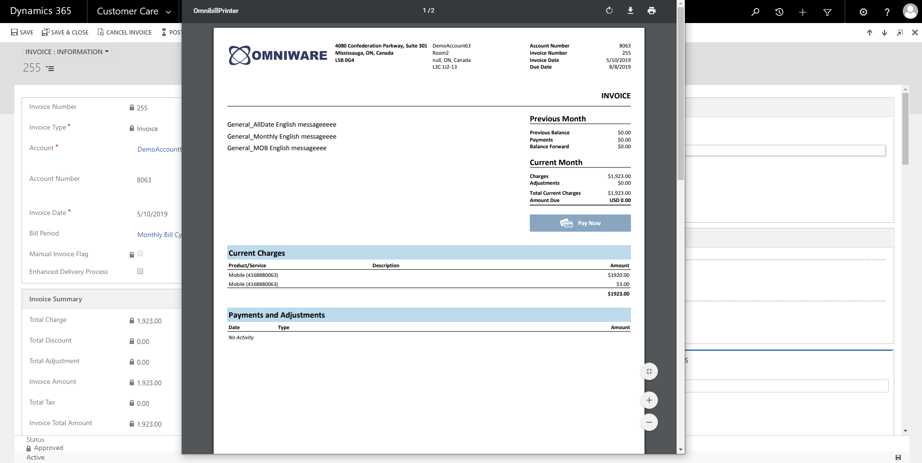Rotate the PDF document clockwise
The width and height of the screenshot is (922, 463).
coord(609,11)
